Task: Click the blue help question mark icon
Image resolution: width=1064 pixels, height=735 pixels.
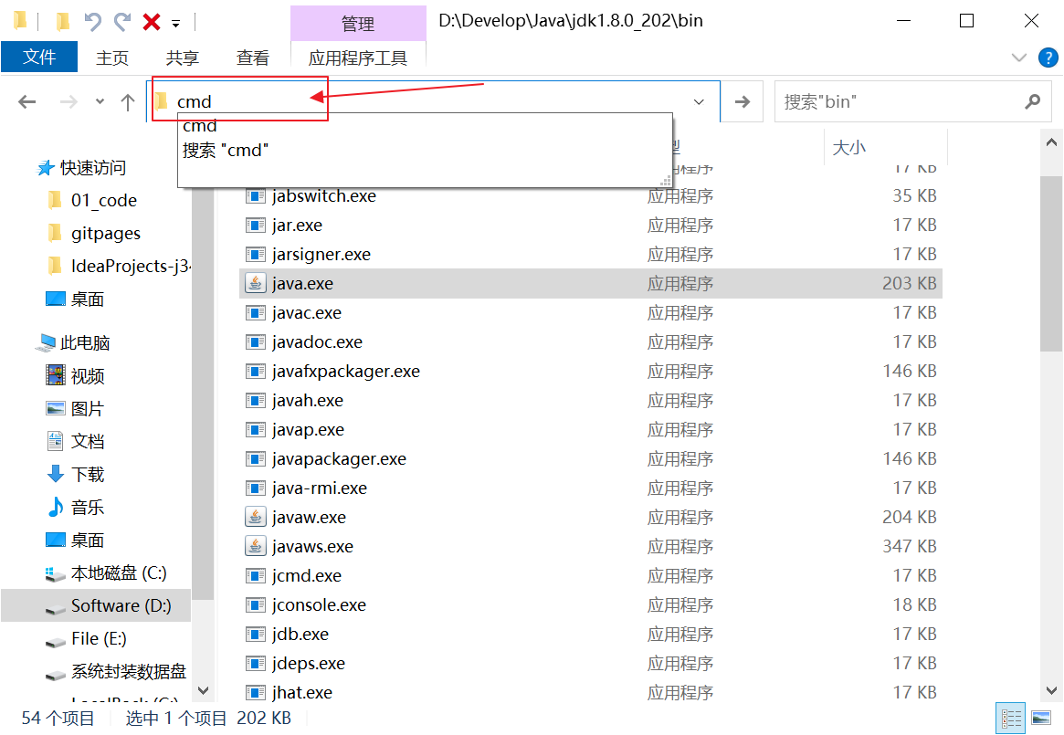Action: click(1048, 58)
